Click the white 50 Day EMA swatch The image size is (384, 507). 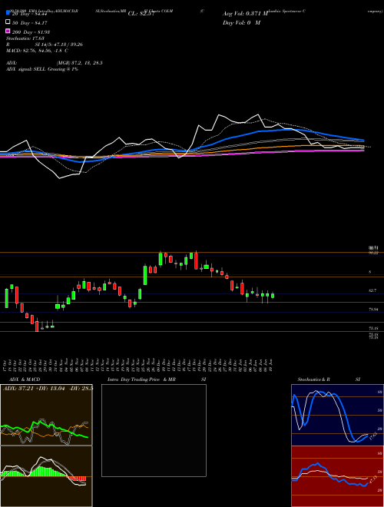8,22
